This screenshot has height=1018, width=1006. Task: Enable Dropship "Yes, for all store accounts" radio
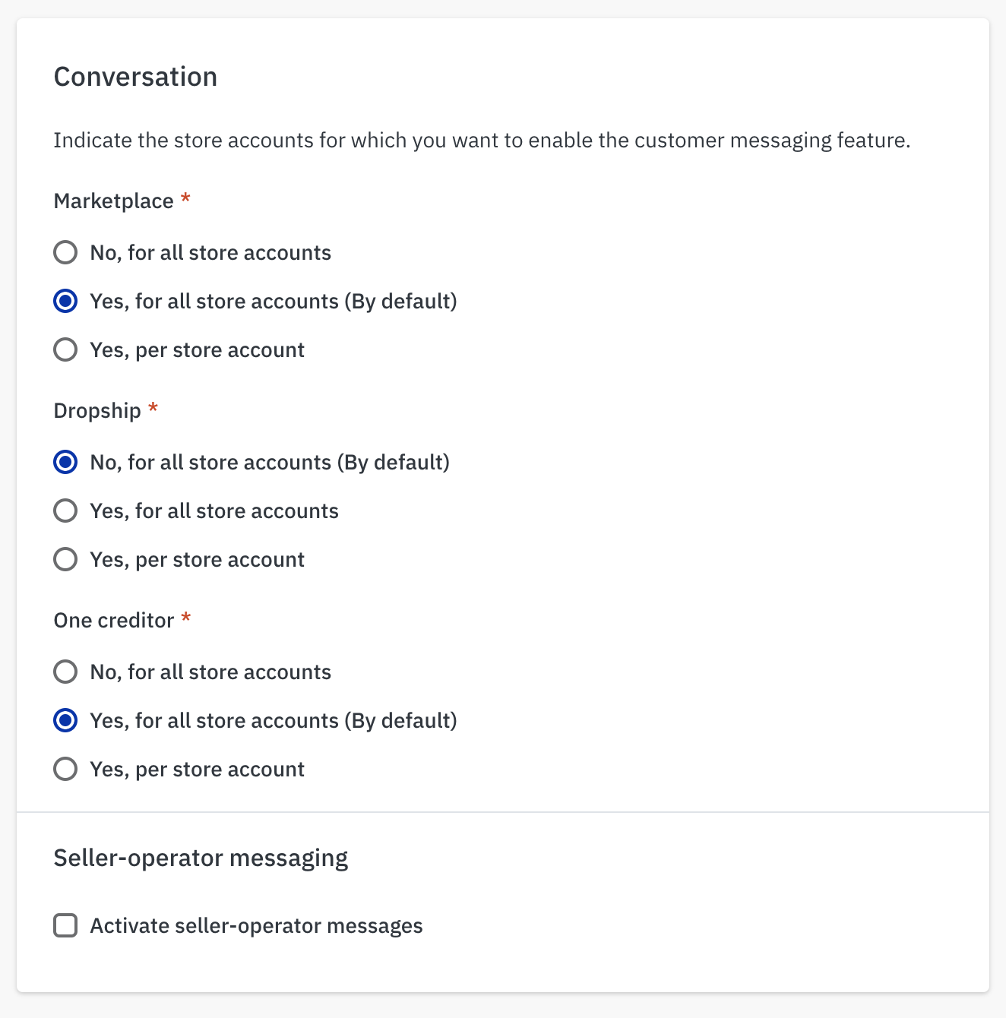pyautogui.click(x=65, y=511)
